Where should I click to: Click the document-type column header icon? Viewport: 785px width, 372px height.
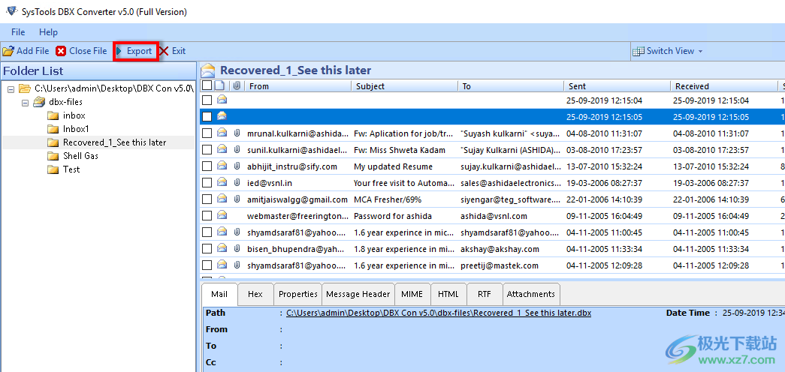click(x=219, y=86)
